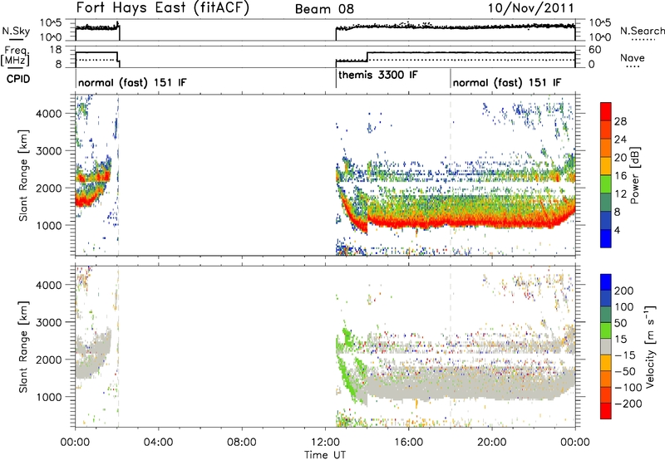Click the '04:00' time axis tick label
Screen dimensions: 665x460
point(158,443)
